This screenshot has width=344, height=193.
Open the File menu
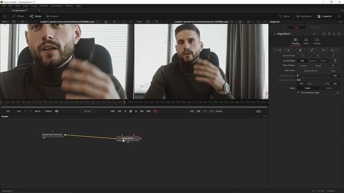(x=4, y=6)
